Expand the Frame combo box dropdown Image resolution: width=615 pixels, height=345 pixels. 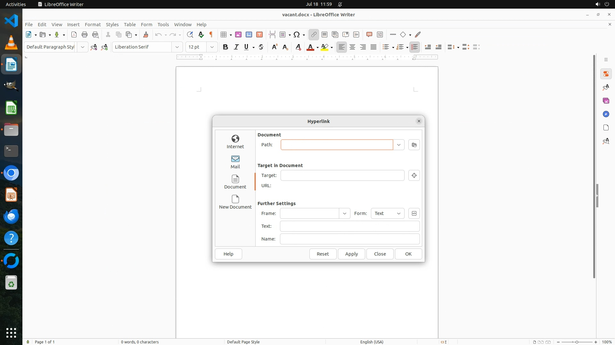tap(344, 213)
